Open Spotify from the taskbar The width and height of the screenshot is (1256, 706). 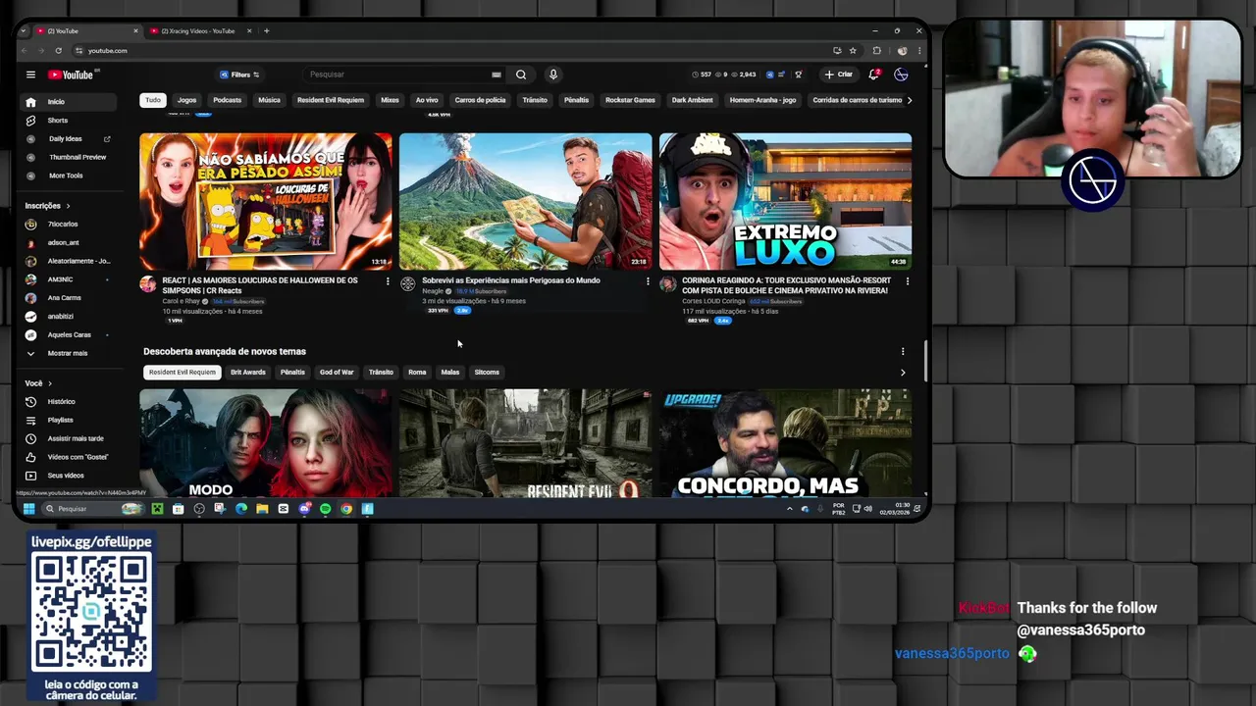(x=326, y=509)
